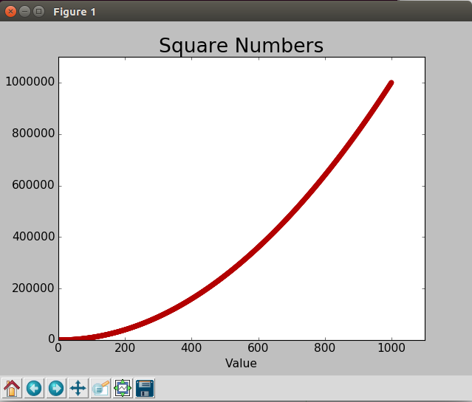Screen dimensions: 472x402
Task: Click the 400 x-axis tick label
Action: [x=191, y=348]
